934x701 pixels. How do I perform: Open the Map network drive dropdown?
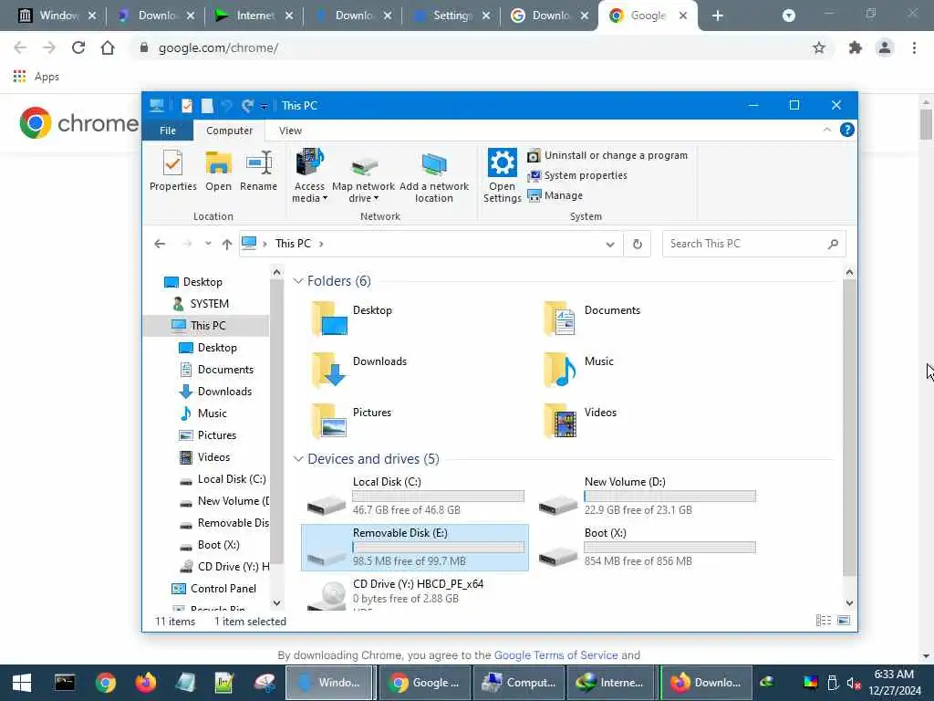(363, 181)
